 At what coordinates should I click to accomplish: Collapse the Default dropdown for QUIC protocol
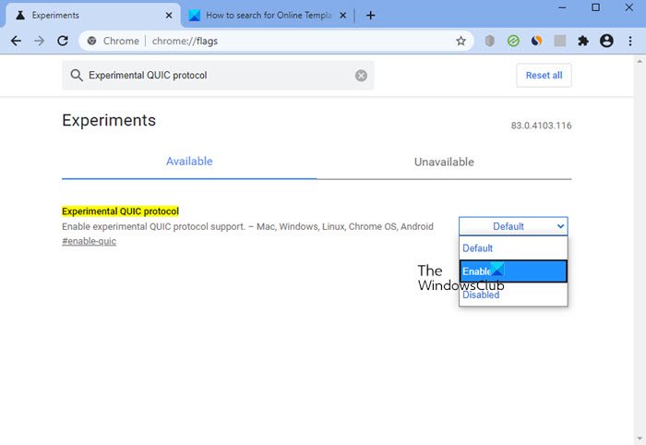[x=513, y=226]
